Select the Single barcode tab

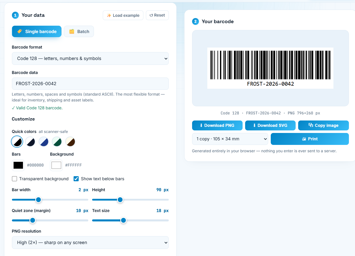tap(37, 32)
